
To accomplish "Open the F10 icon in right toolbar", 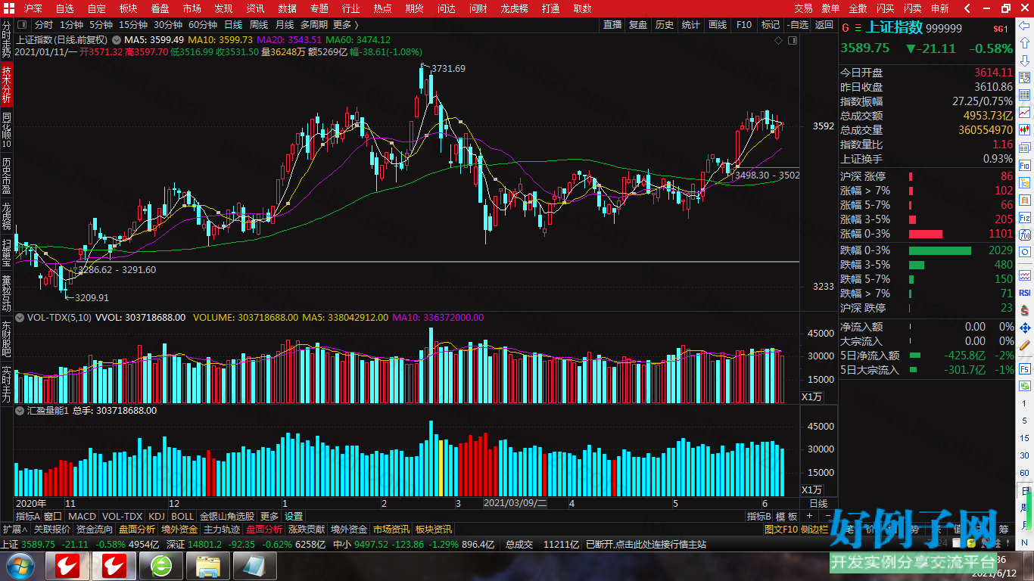I will 1025,165.
